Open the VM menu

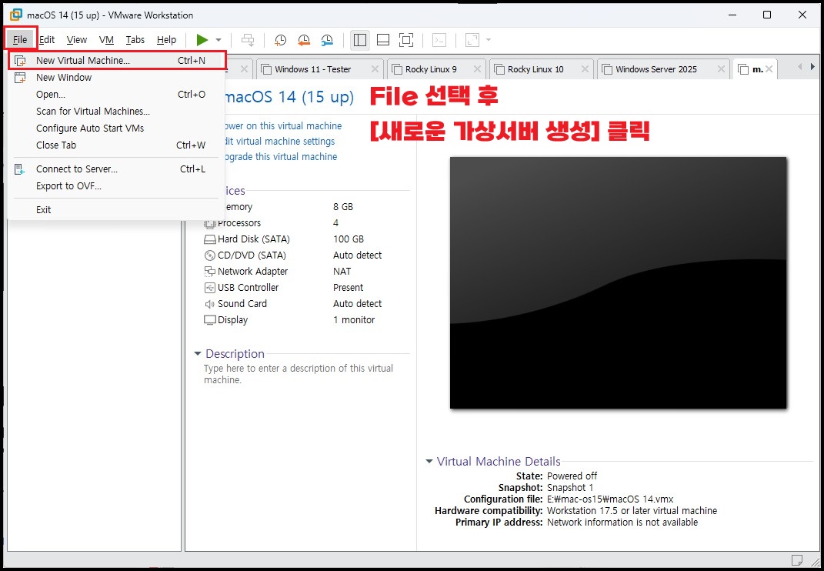[x=106, y=40]
